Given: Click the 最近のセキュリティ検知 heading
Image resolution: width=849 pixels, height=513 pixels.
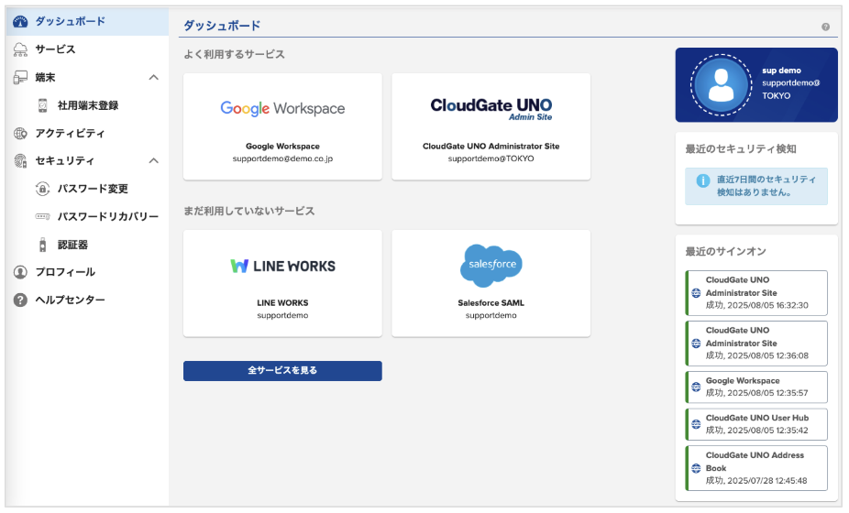Looking at the screenshot, I should tap(741, 148).
